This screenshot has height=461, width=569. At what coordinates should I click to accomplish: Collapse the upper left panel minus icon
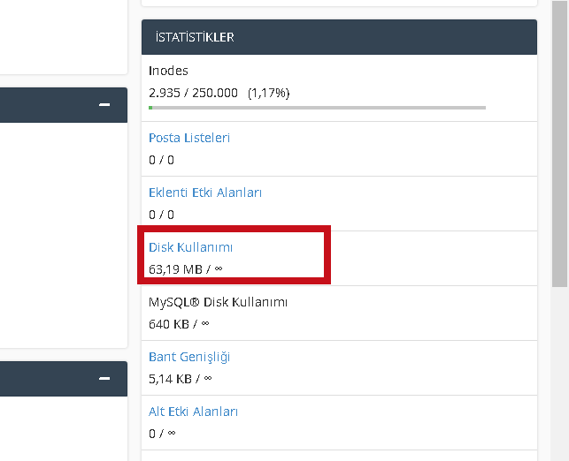point(104,105)
